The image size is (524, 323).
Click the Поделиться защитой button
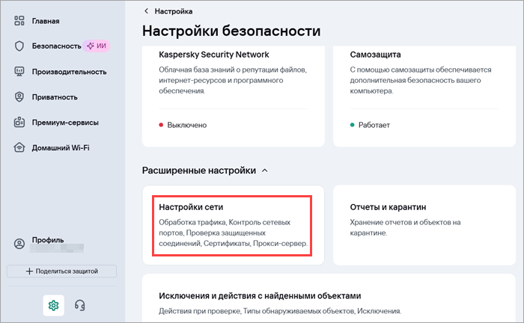(62, 271)
